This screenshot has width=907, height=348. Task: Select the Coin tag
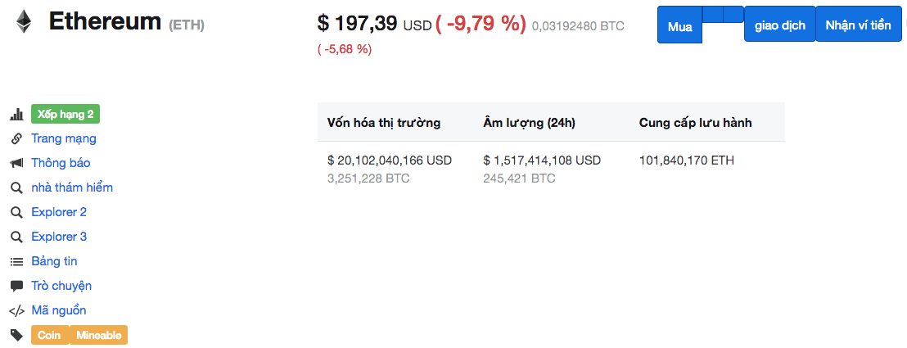pos(50,335)
